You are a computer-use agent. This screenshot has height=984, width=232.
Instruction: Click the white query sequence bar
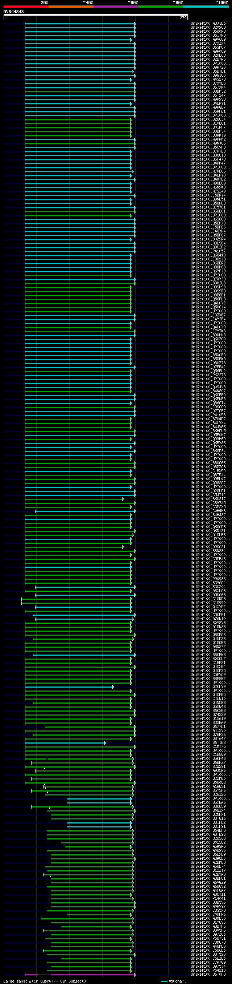[x=96, y=15]
